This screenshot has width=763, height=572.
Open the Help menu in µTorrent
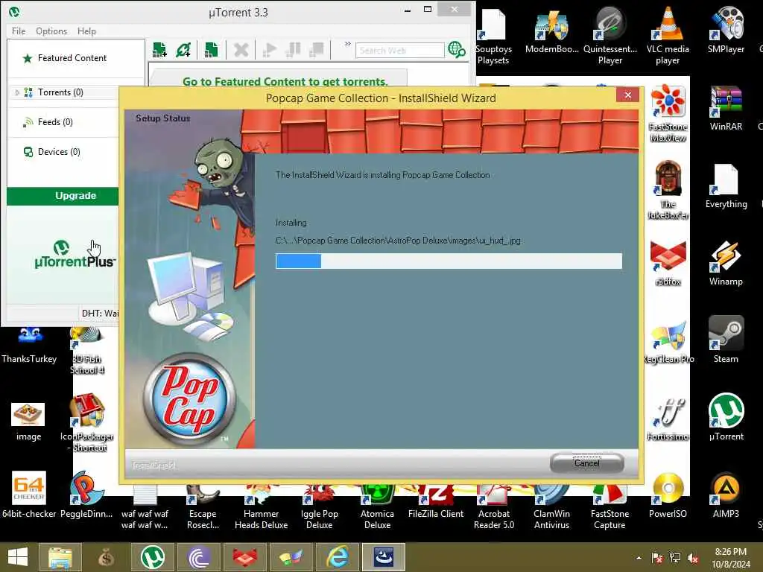[86, 31]
